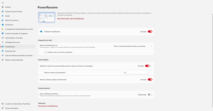Image resolution: width=213 pixels, height=111 pixels.
Task: Collapse the autocompletar settings chevron
Action: click(151, 66)
